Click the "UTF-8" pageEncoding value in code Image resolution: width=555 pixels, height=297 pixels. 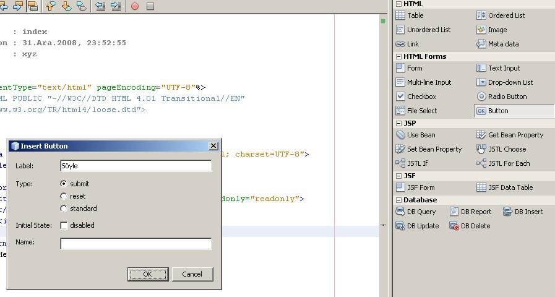(178, 87)
